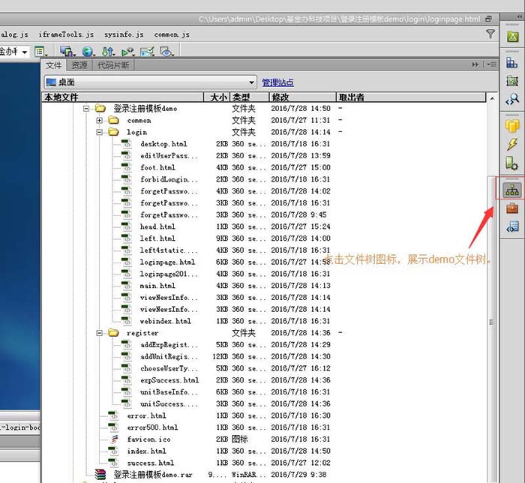Open the iframeTools.js related file
Image resolution: width=525 pixels, height=483 pixels.
[x=66, y=34]
